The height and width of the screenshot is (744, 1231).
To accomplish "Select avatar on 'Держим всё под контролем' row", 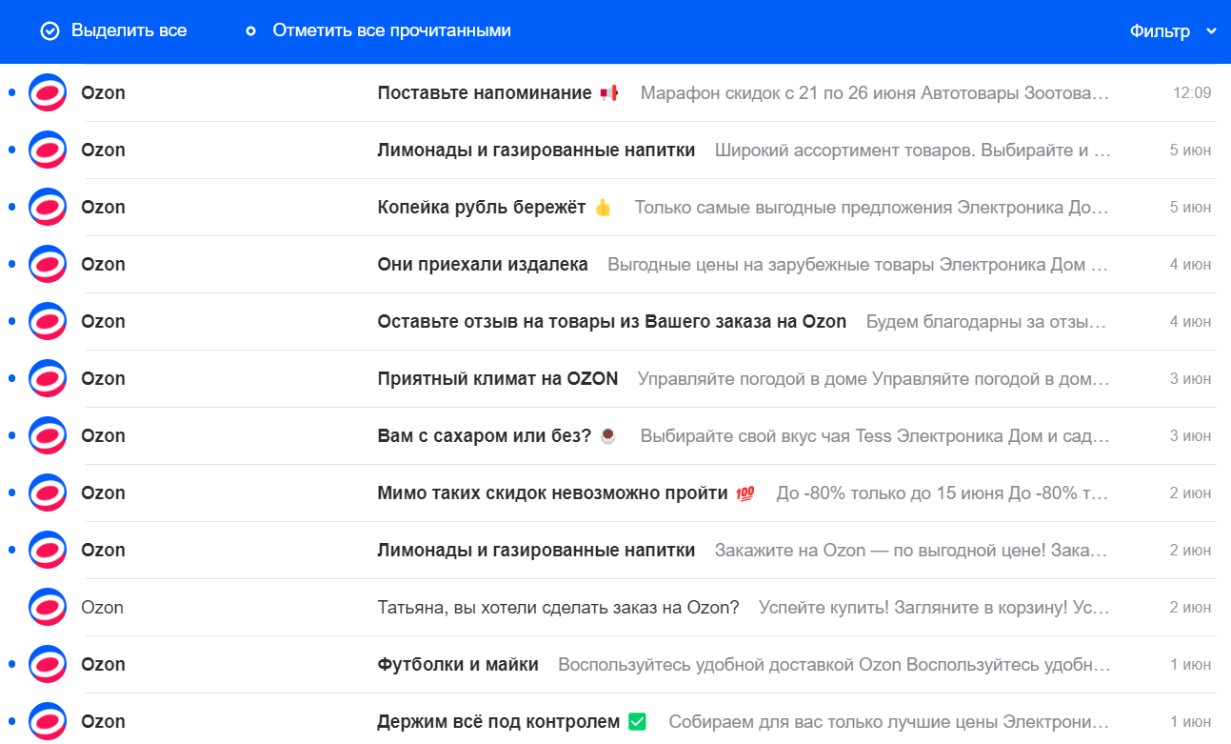I will (x=48, y=721).
